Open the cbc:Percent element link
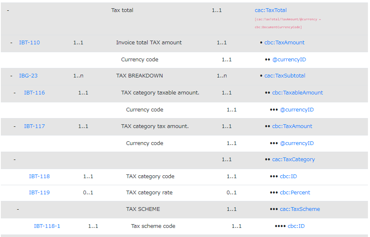This screenshot has width=370, height=237. click(295, 193)
